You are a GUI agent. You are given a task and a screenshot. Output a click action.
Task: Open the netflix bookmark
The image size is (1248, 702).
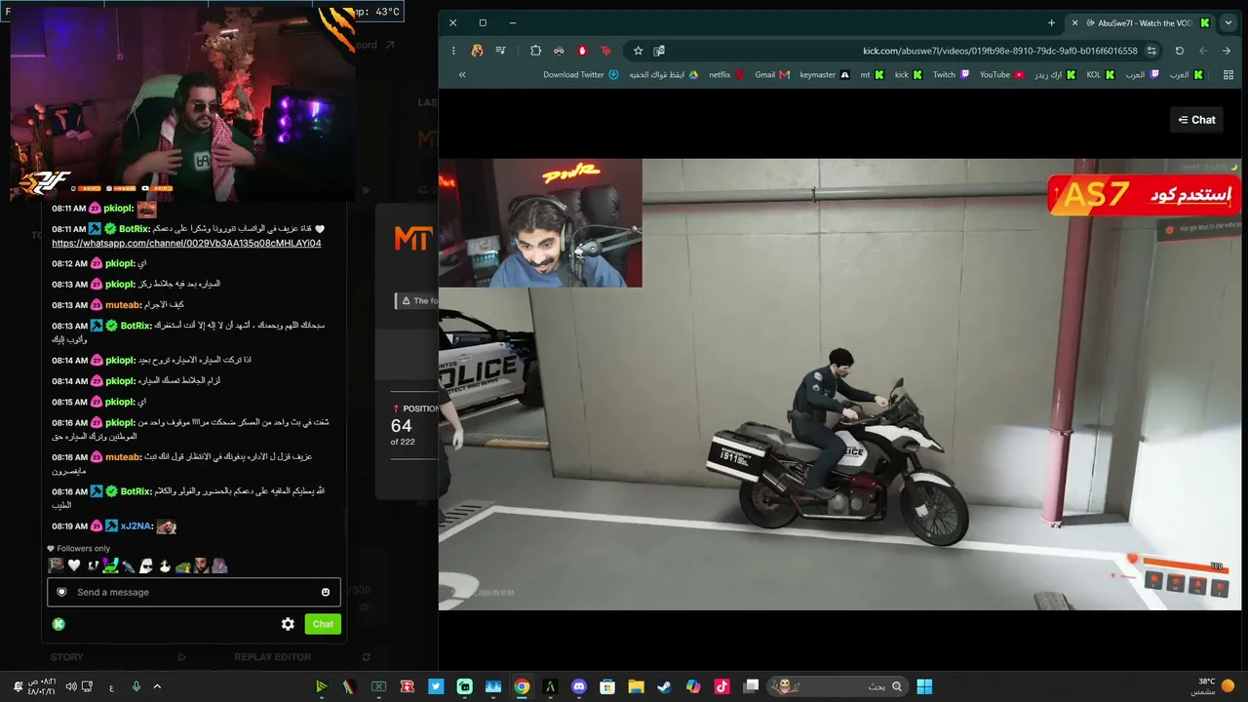[726, 75]
